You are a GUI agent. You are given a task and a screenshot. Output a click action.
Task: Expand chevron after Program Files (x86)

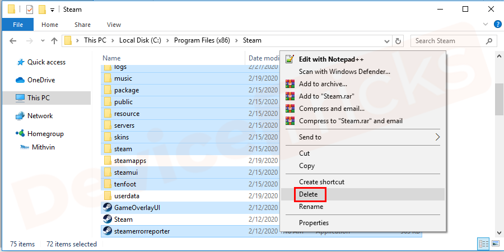pyautogui.click(x=236, y=41)
